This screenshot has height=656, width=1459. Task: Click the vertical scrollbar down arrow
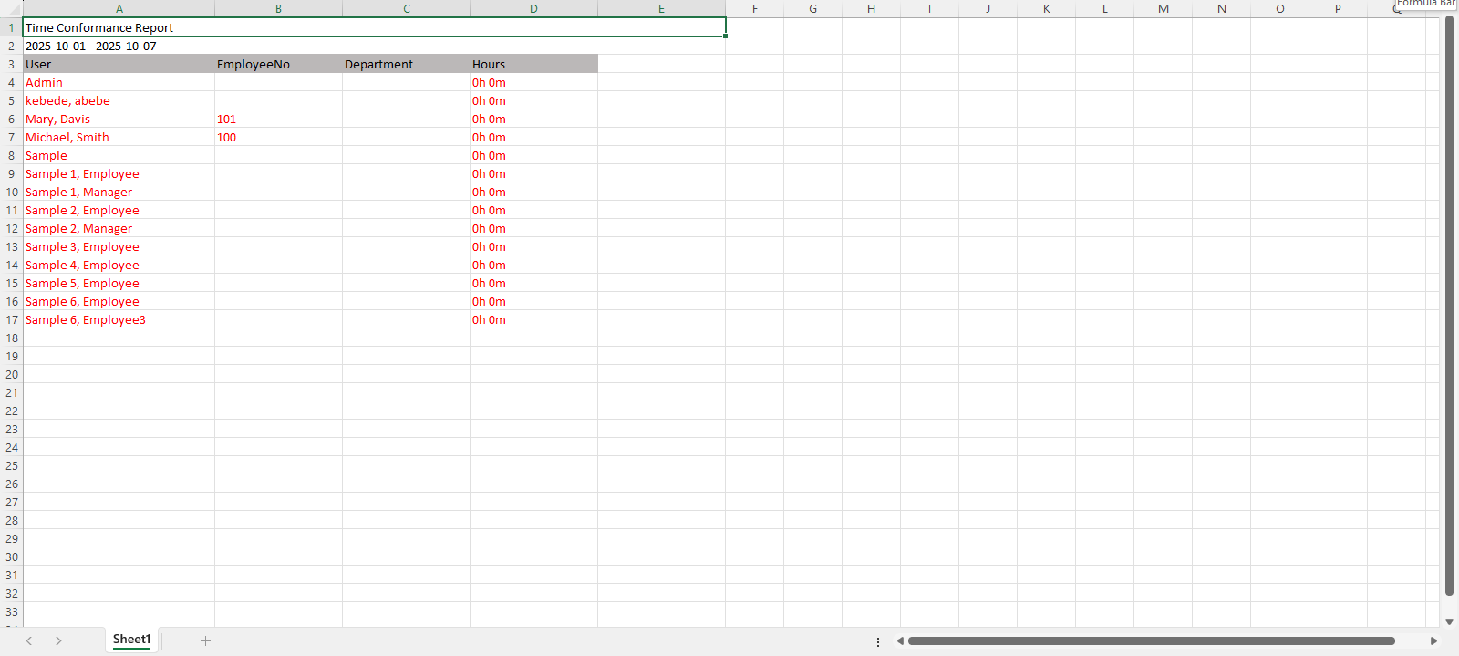(1449, 621)
